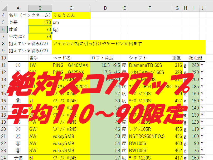Click the 番手 column heading cell
The height and width of the screenshot is (160, 213).
pos(40,58)
